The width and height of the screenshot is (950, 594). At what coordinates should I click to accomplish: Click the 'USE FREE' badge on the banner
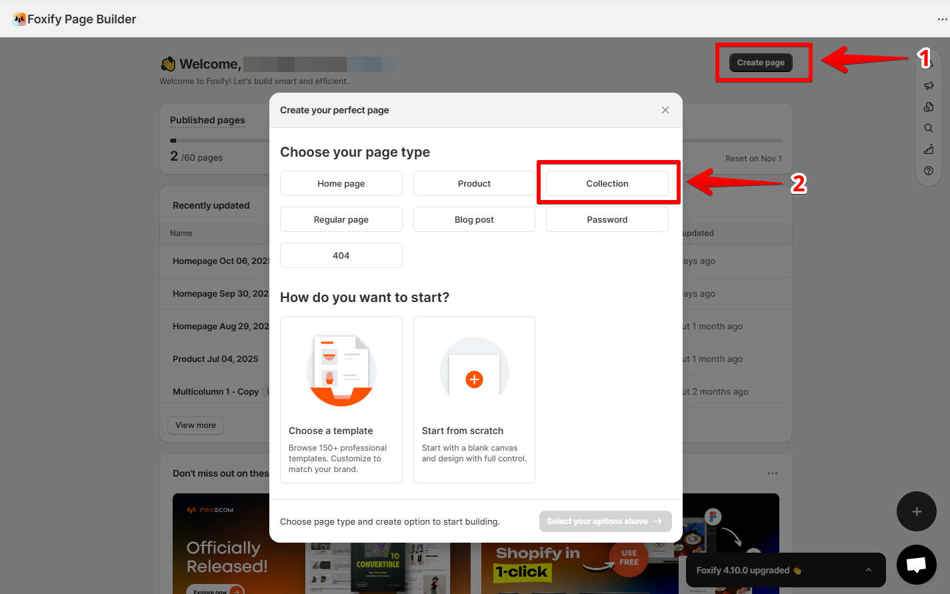[x=629, y=557]
